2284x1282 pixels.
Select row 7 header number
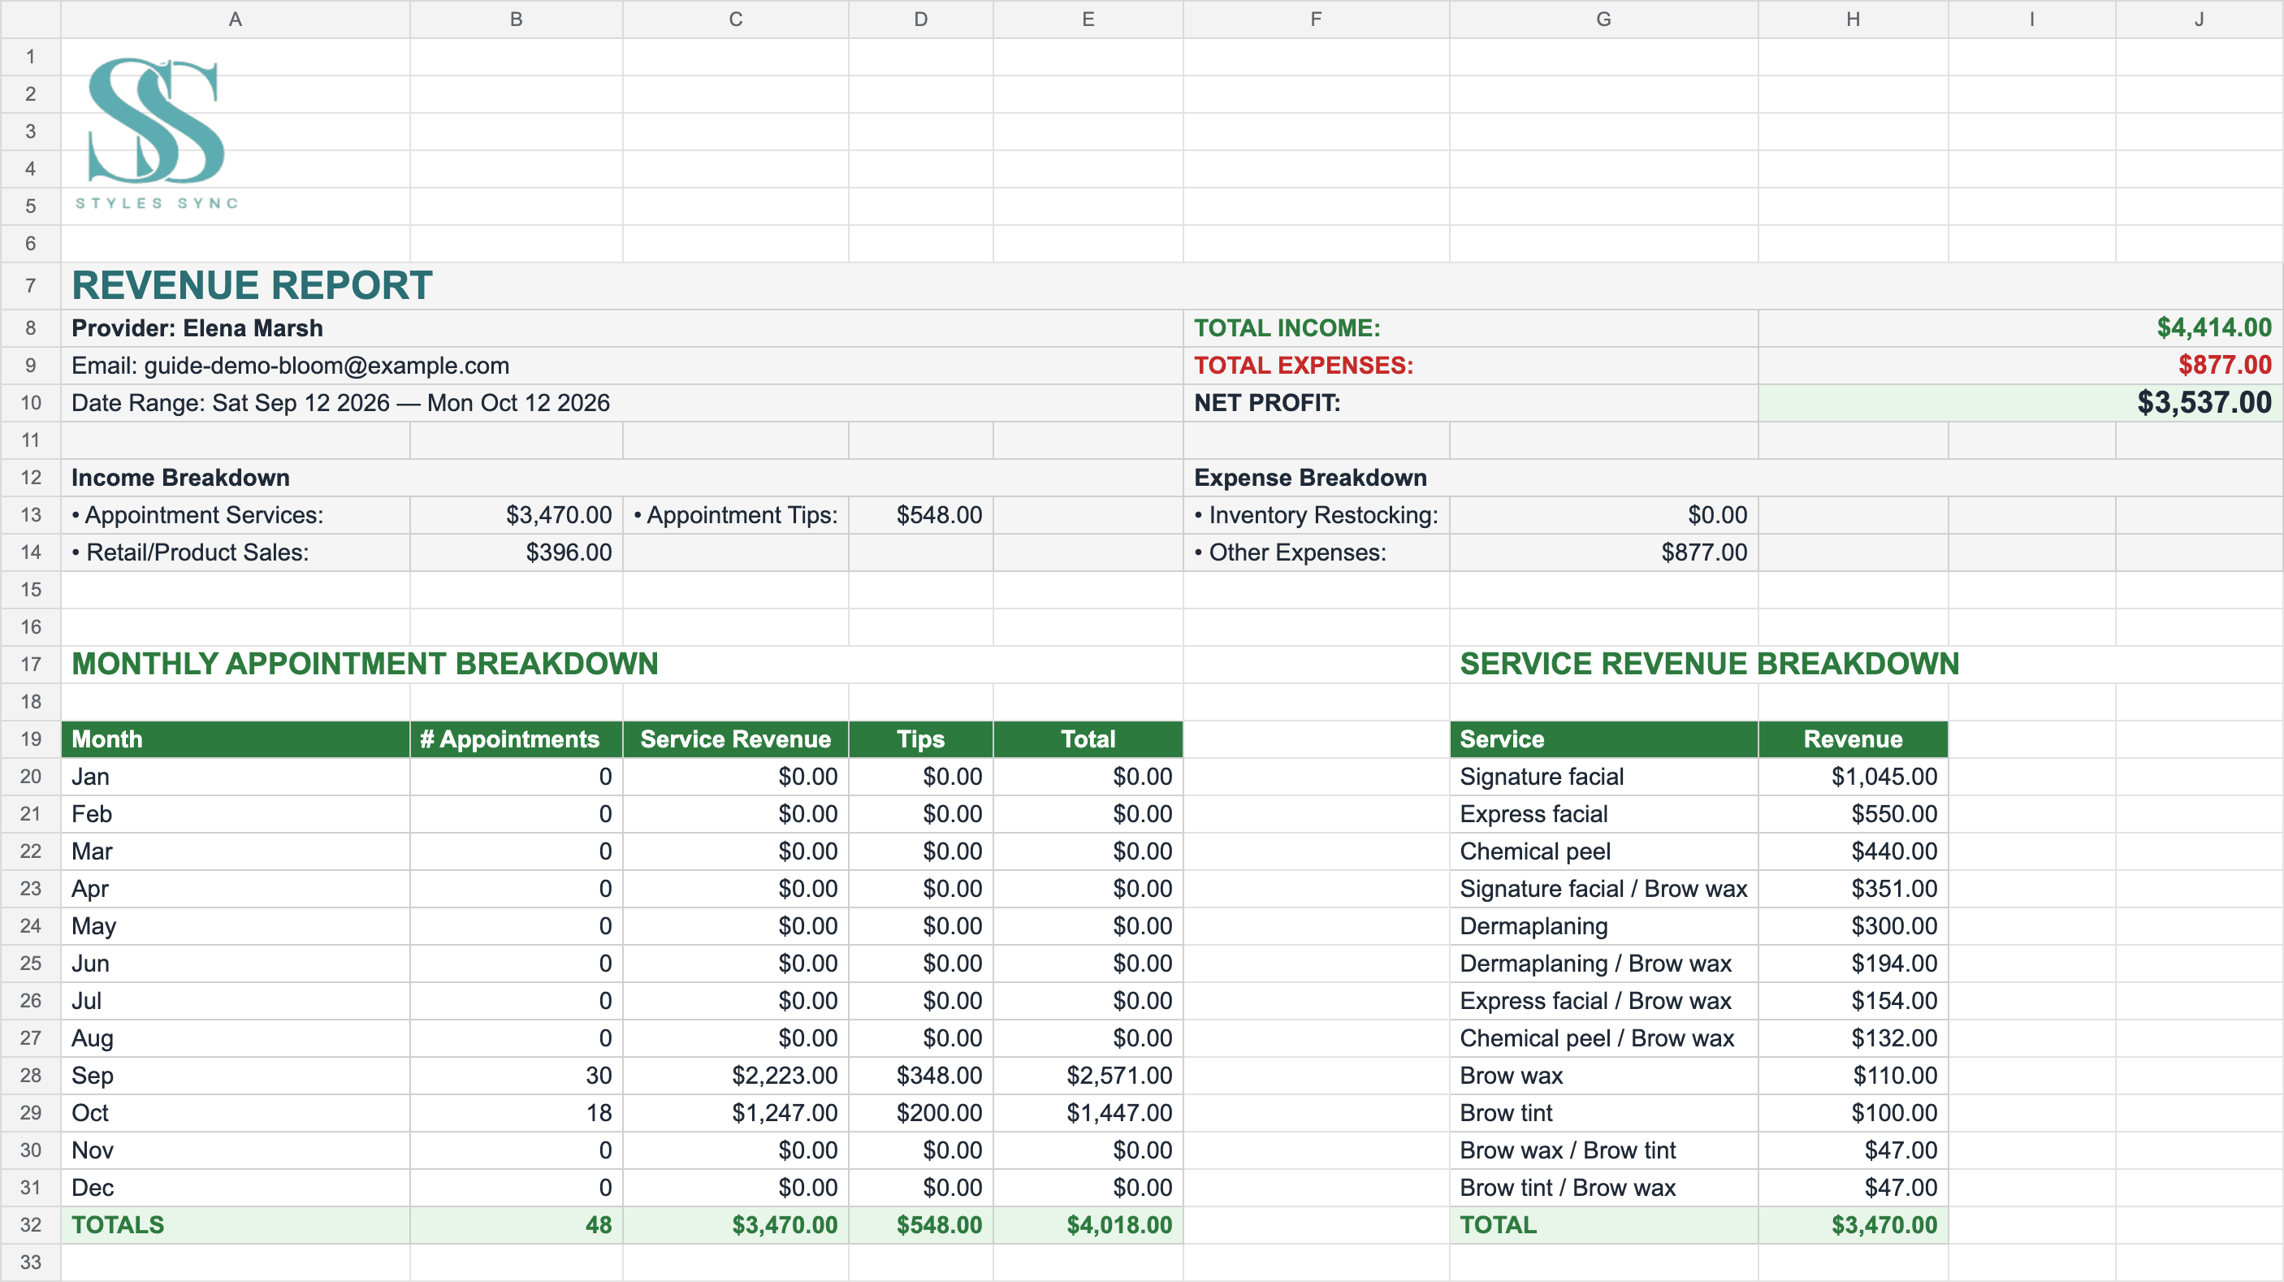pos(31,285)
